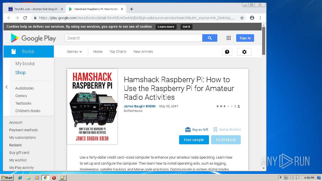The width and height of the screenshot is (322, 181).
Task: Open the settings gear icon
Action: click(244, 52)
